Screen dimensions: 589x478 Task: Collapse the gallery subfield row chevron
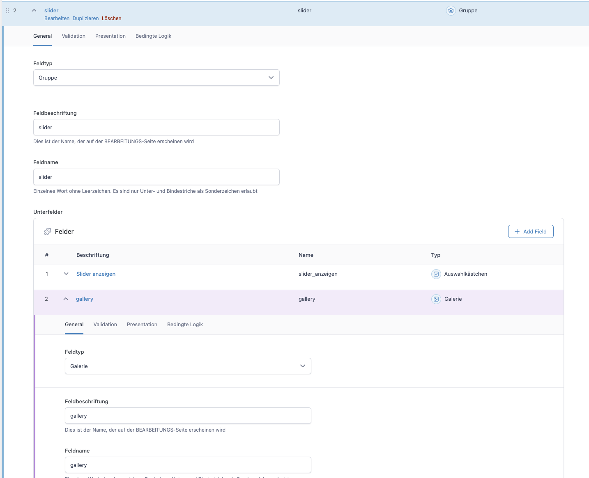click(66, 299)
